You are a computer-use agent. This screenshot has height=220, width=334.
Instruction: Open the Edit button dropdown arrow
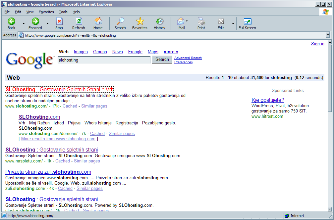coord(233,23)
